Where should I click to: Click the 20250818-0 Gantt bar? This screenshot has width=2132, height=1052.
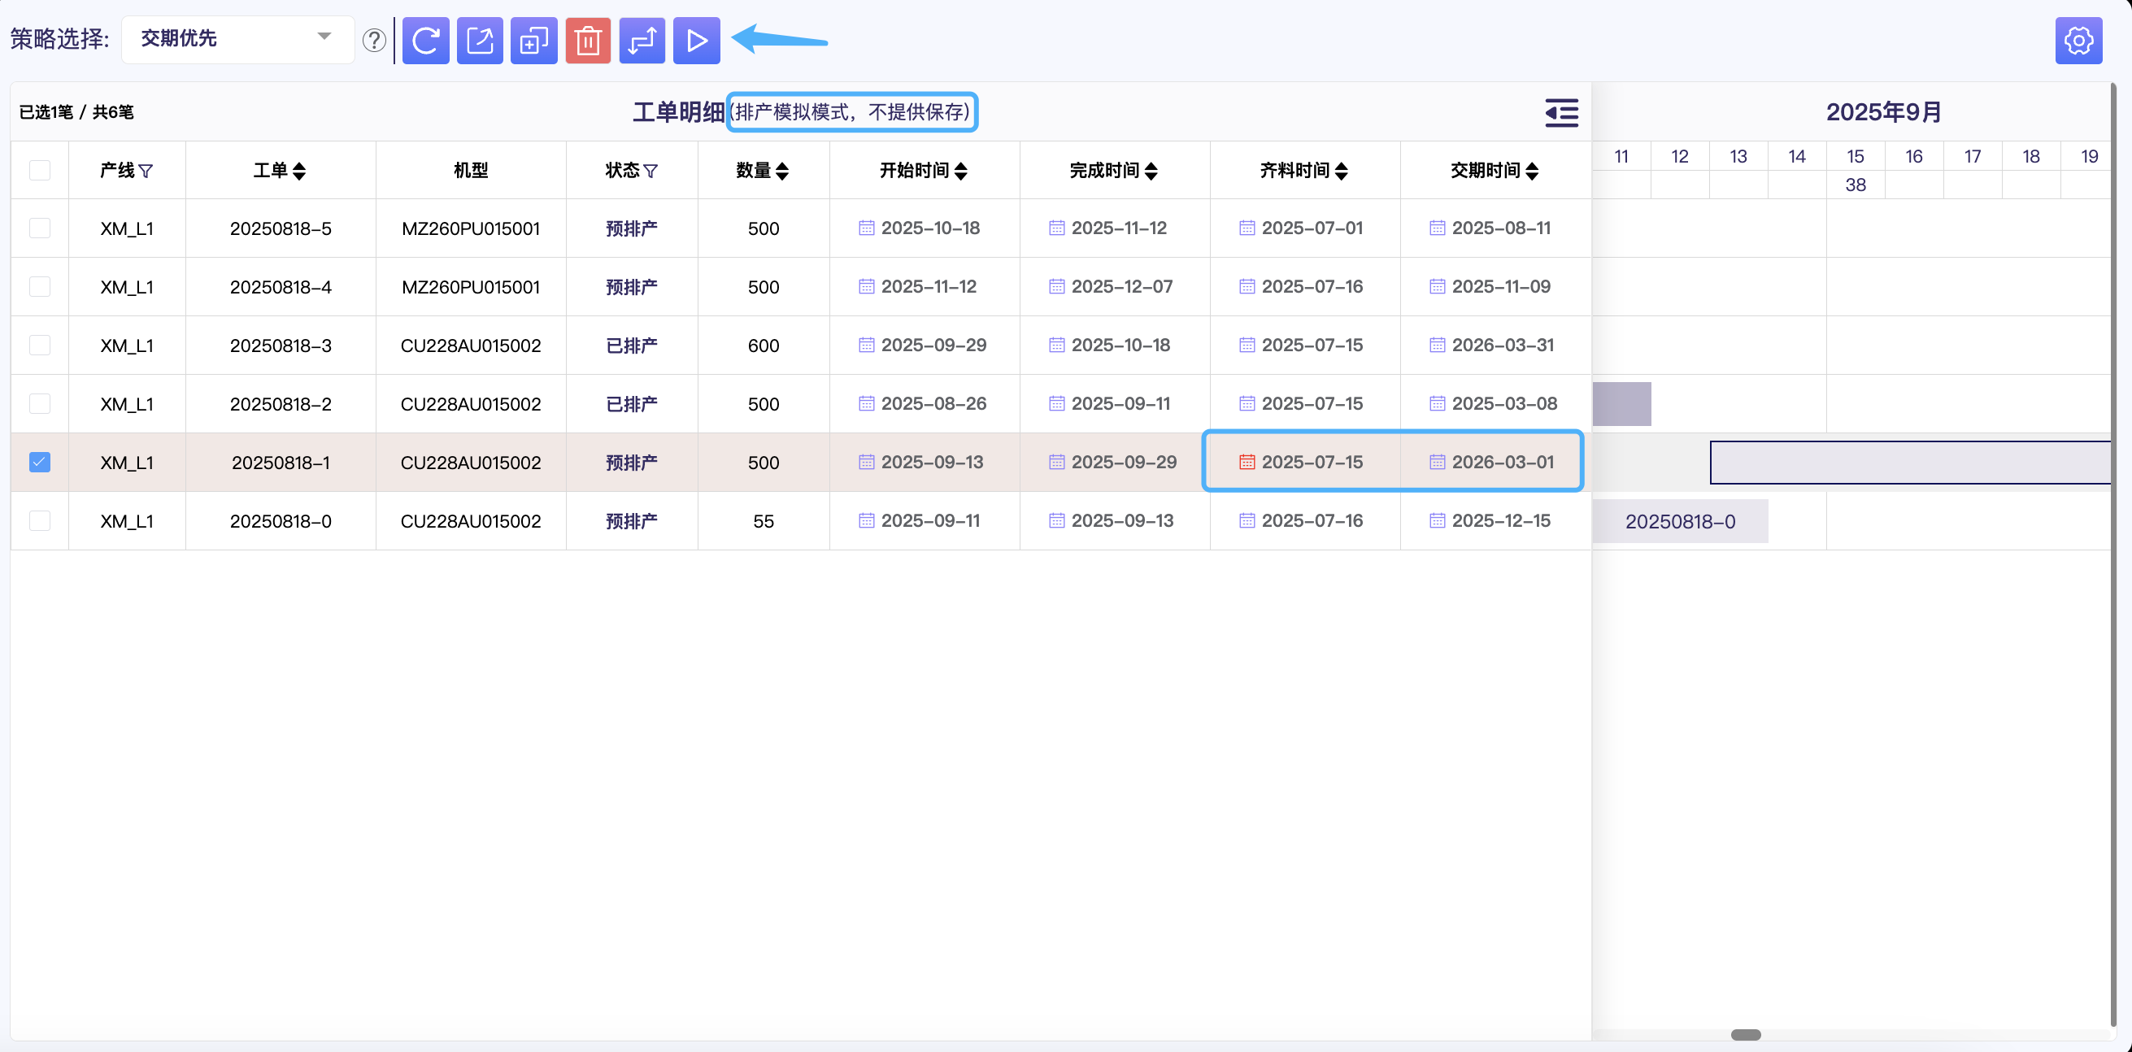coord(1680,521)
